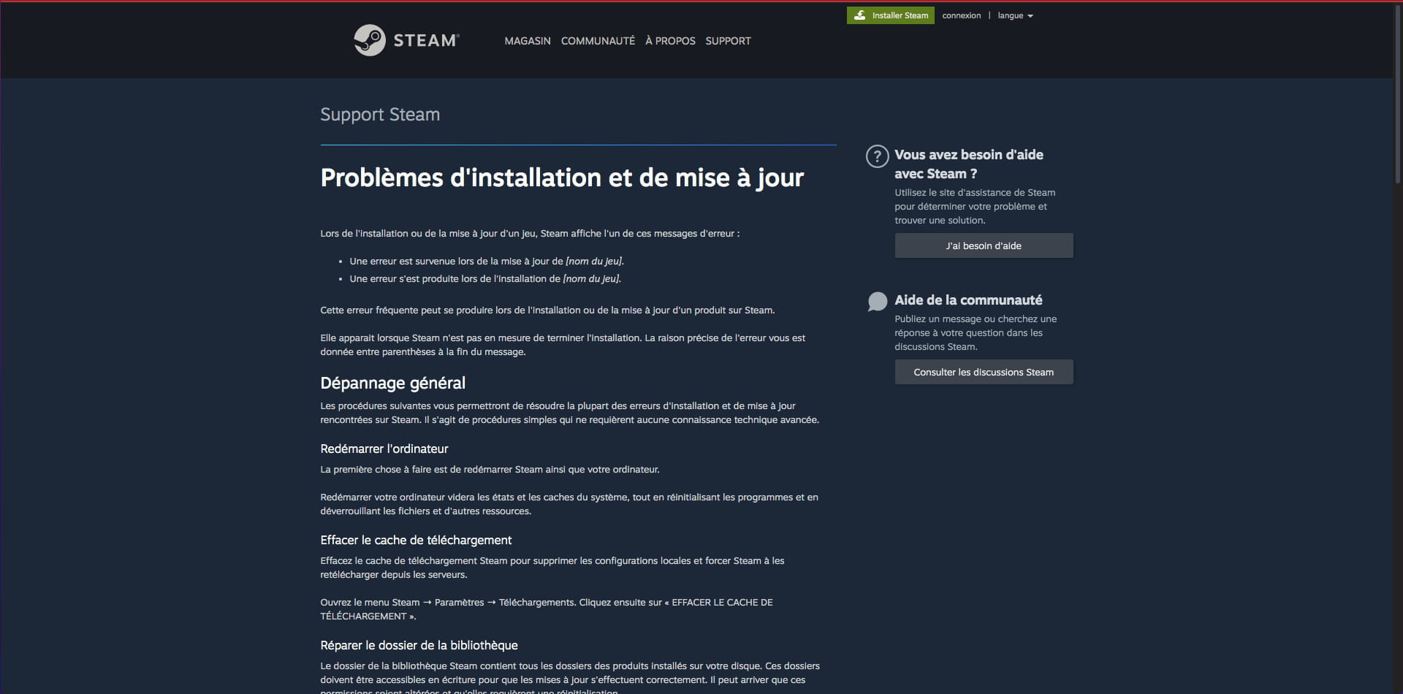The width and height of the screenshot is (1403, 694).
Task: Click the Vous avez besoin d'aide avec Steam heading
Action: (x=969, y=164)
